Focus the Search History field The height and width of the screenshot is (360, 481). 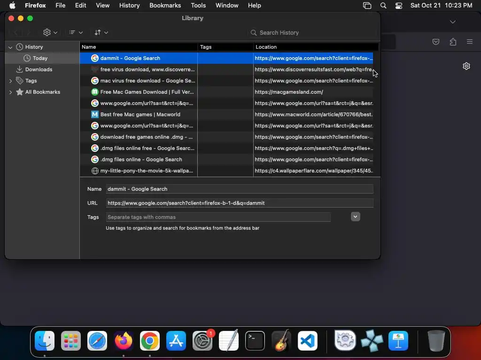coord(312,33)
